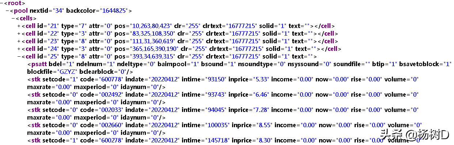
Task: Select the opening cells tag name
Action: pyautogui.click(x=26, y=18)
